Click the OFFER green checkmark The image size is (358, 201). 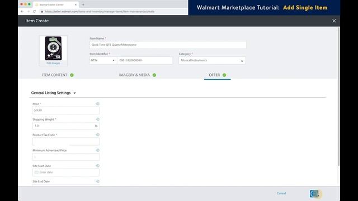224,75
